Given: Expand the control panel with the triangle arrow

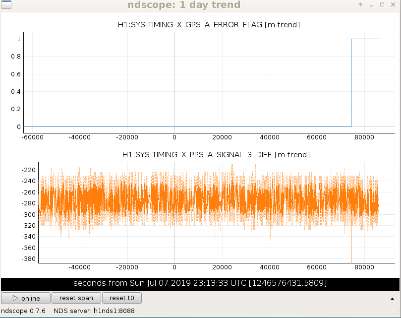Looking at the screenshot, I should click(x=392, y=299).
